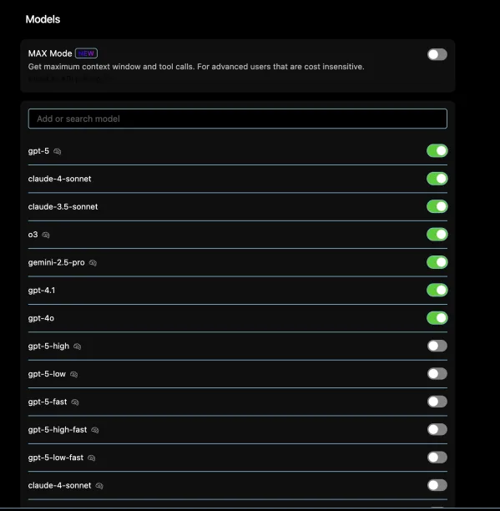Disable the gpt-4o model toggle
Screen dimensions: 500x511
click(x=437, y=318)
